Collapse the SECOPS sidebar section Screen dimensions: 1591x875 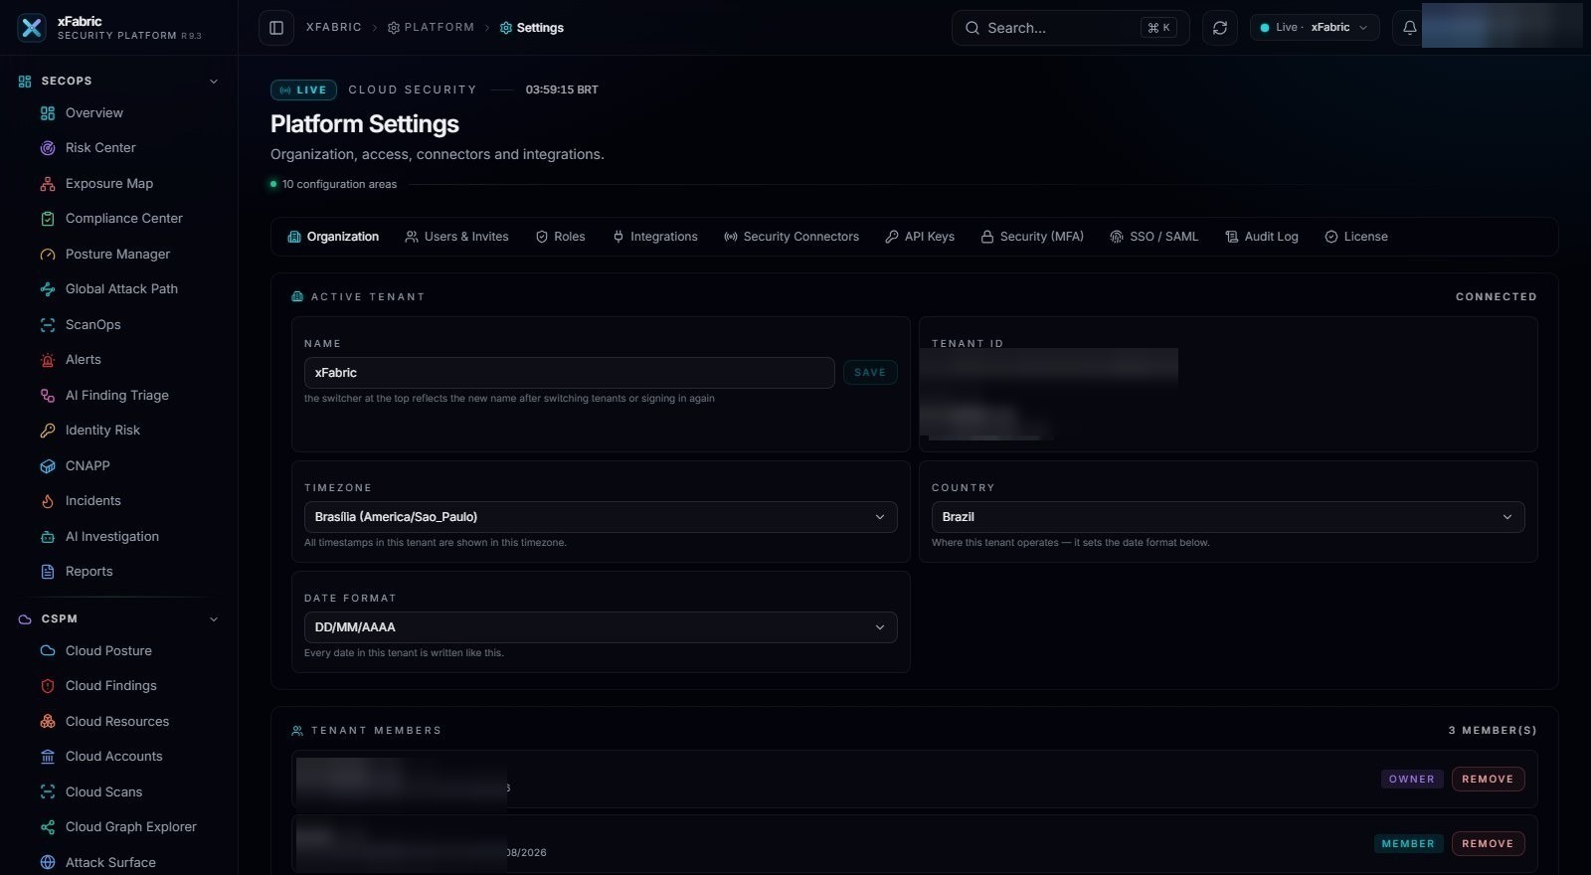pyautogui.click(x=214, y=82)
